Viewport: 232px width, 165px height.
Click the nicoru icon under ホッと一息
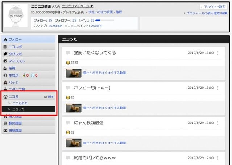click(x=68, y=97)
